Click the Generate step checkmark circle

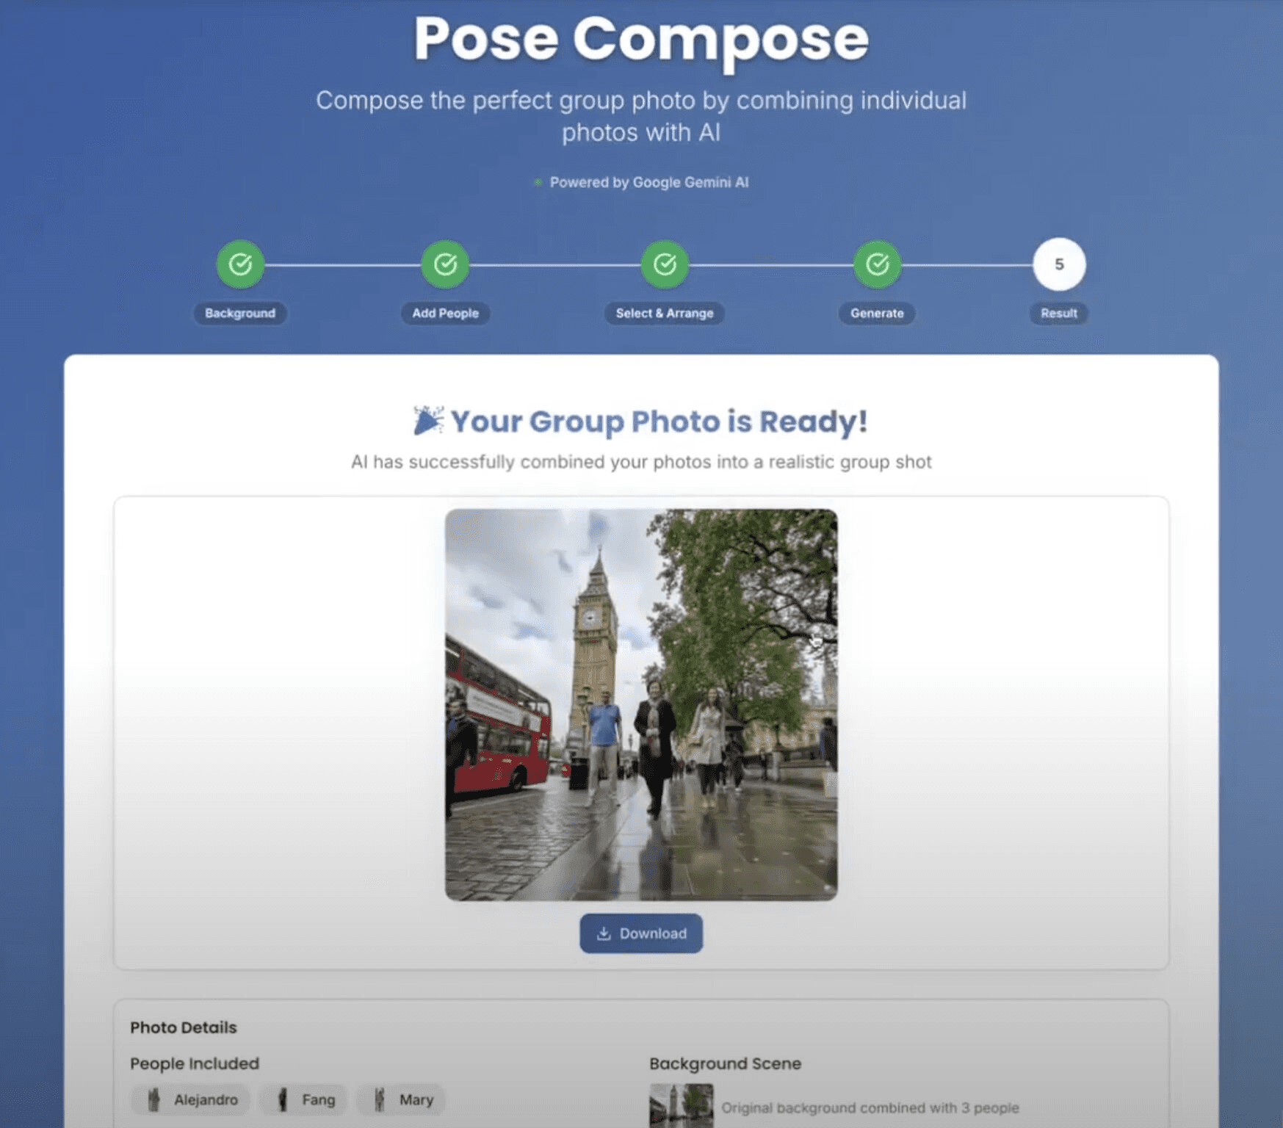[877, 264]
